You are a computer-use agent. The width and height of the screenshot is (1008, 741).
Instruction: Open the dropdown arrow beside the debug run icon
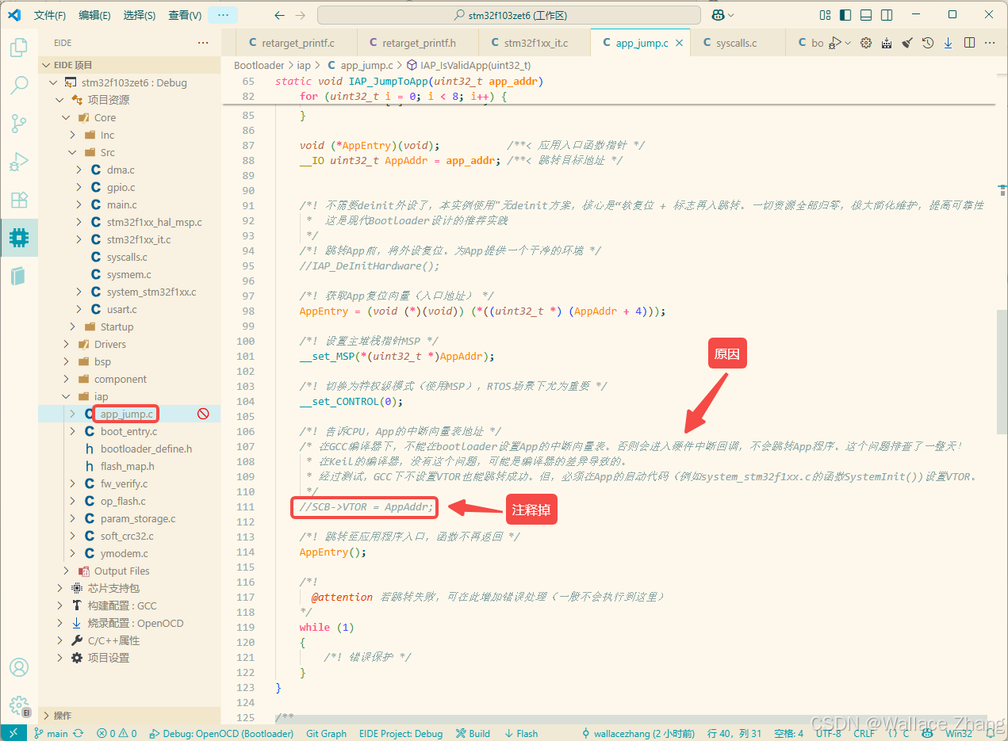(x=849, y=43)
